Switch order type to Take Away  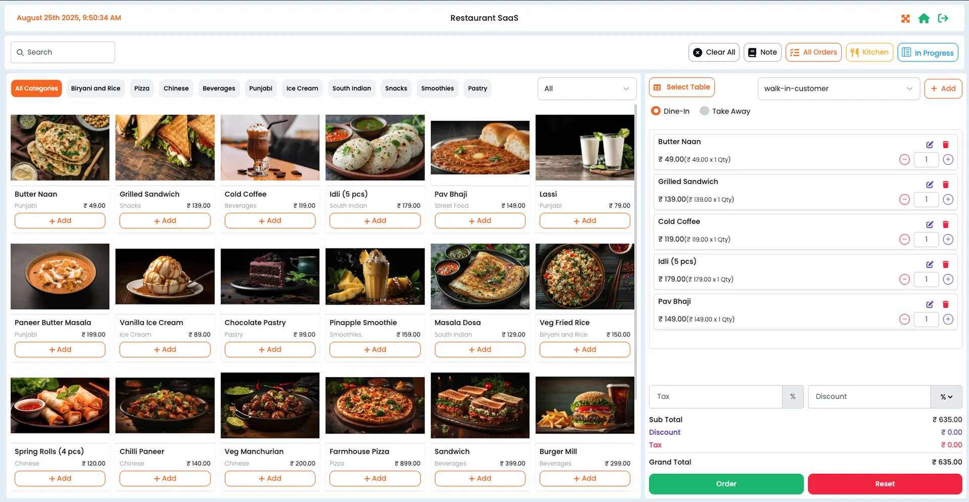click(x=704, y=111)
